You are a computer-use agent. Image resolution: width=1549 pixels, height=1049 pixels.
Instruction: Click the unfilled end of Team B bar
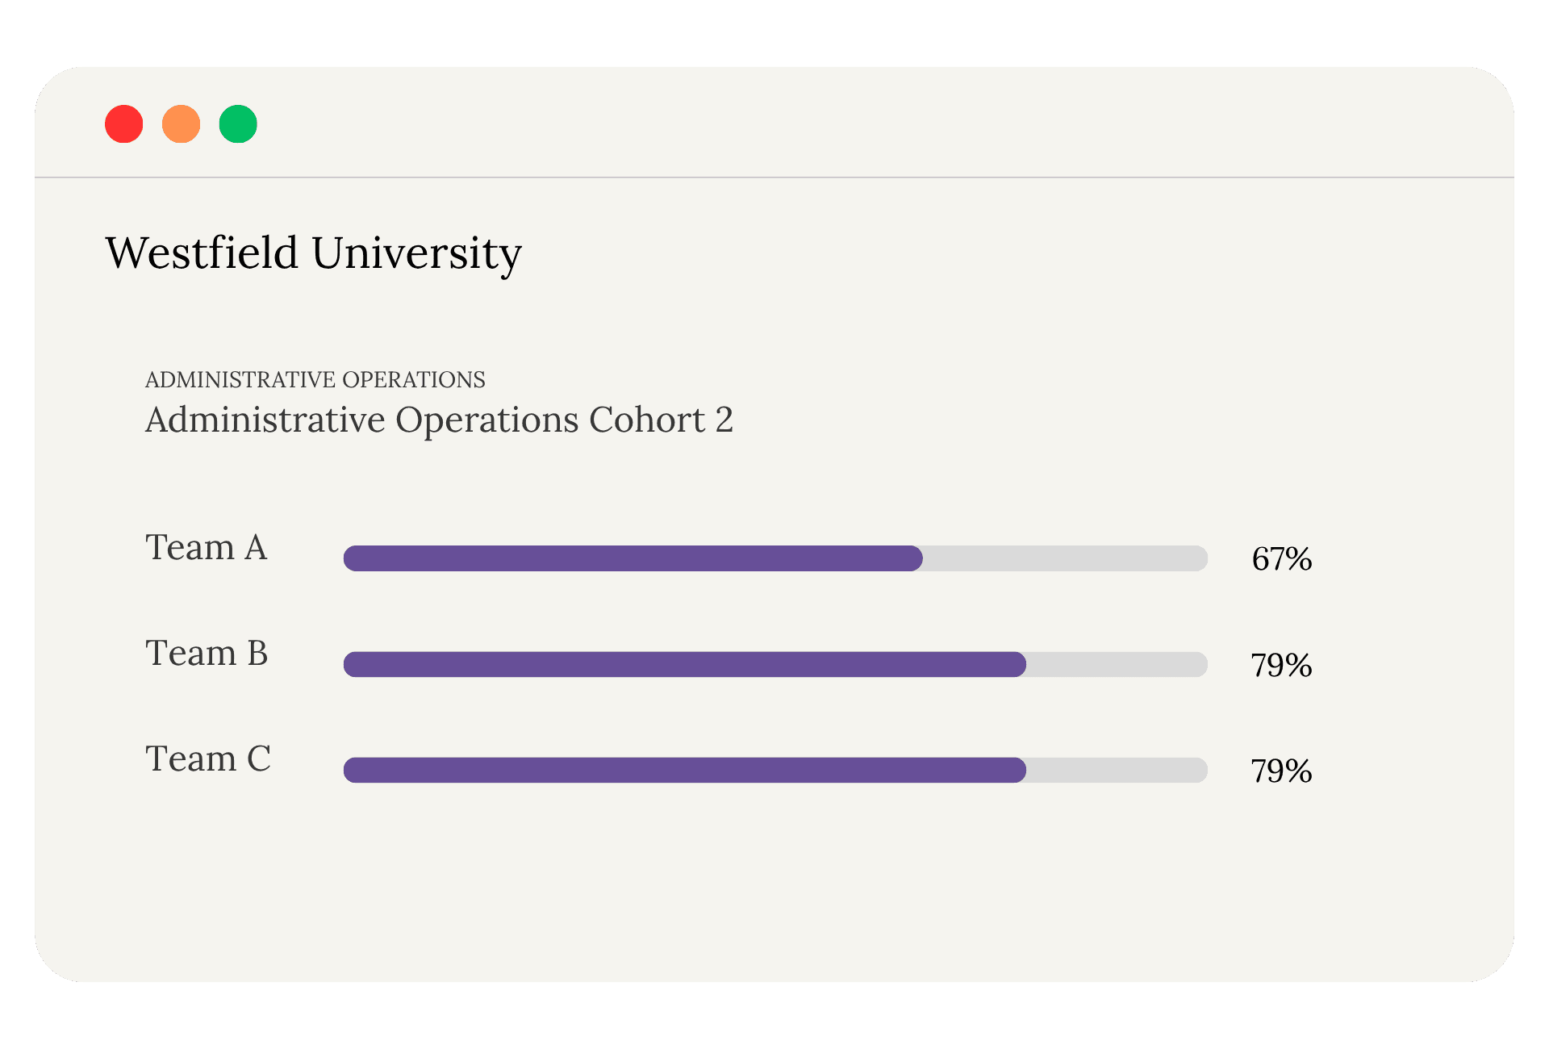1117,664
